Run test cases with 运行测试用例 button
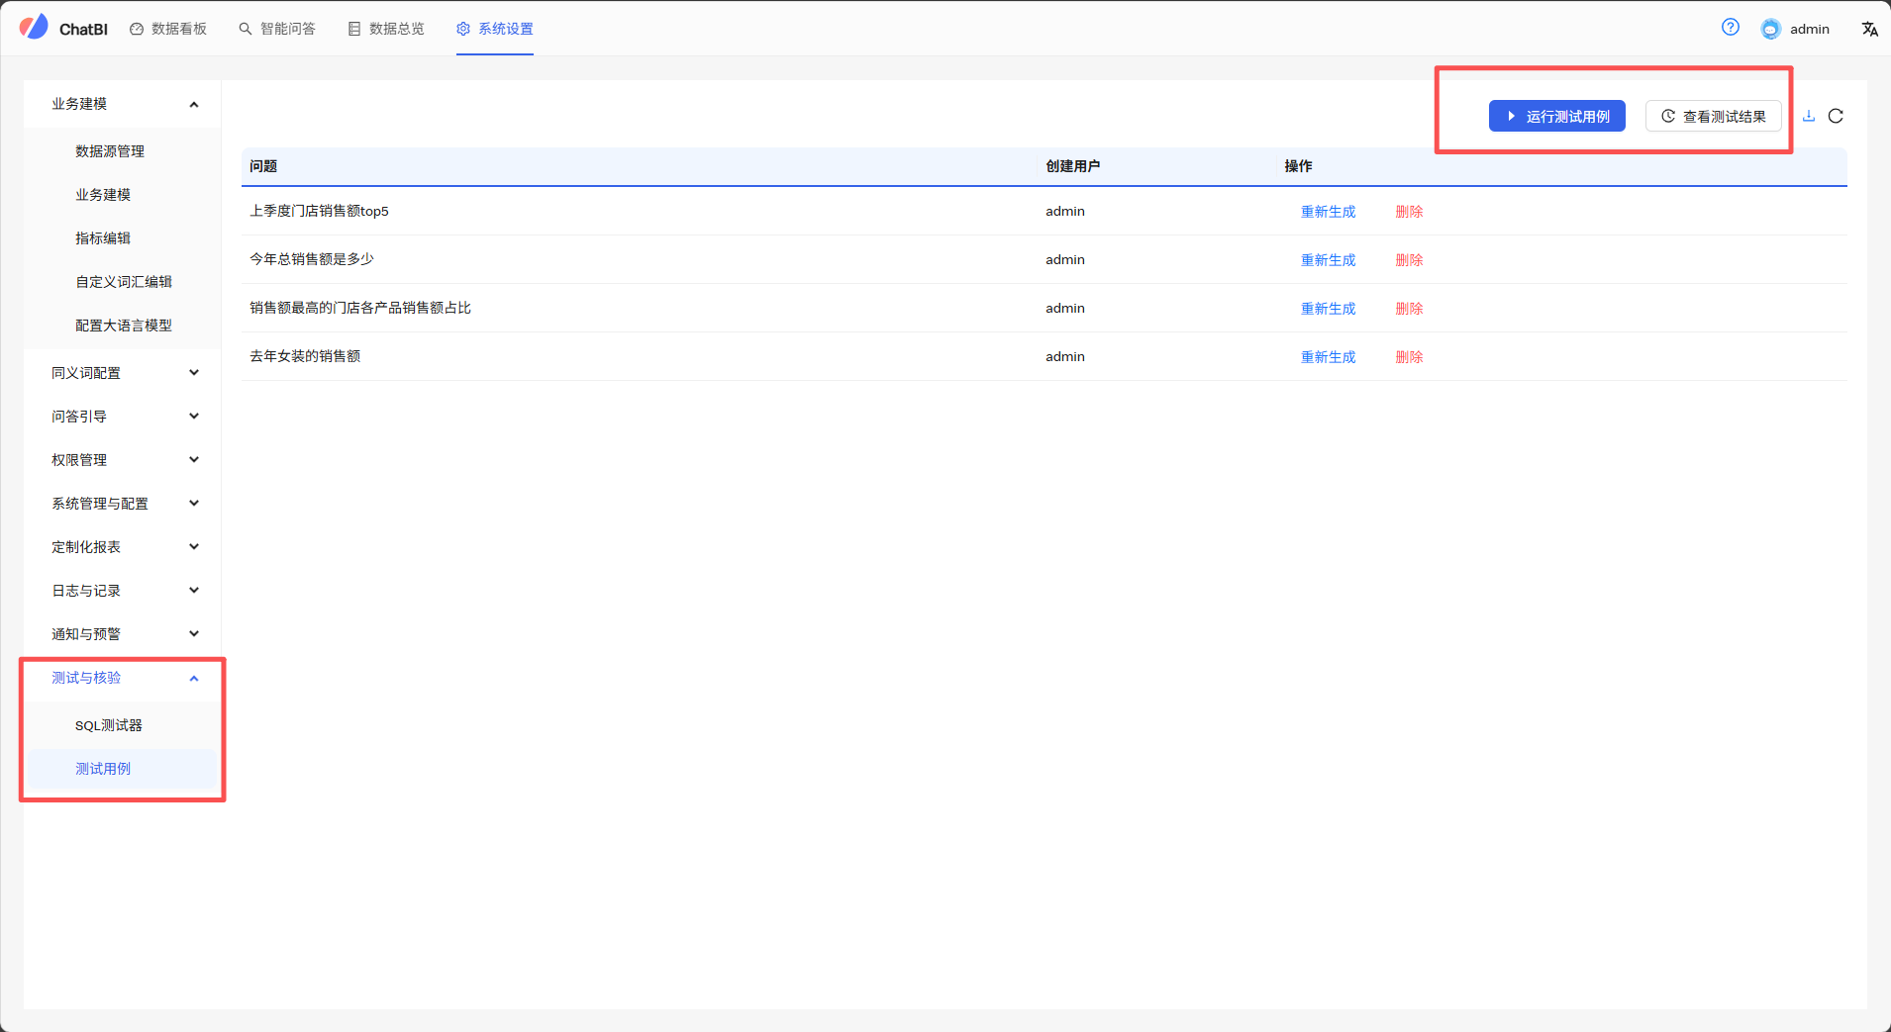1891x1032 pixels. click(1556, 116)
